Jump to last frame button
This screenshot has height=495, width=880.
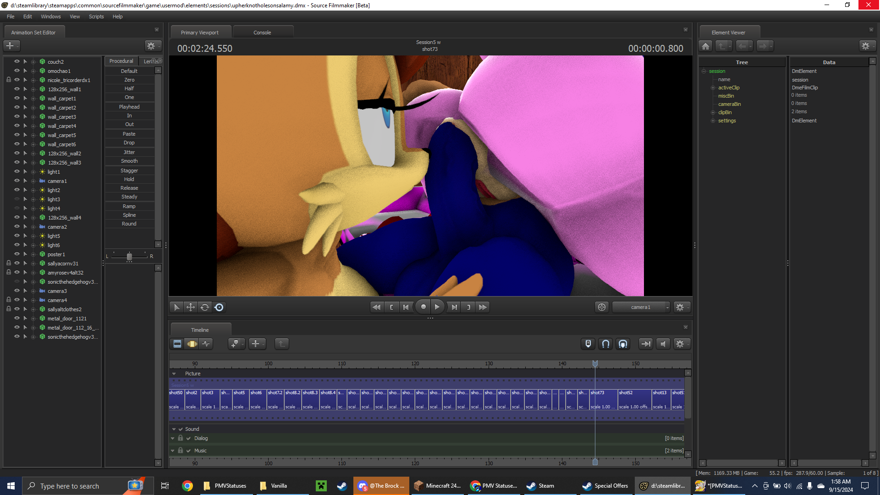(483, 307)
